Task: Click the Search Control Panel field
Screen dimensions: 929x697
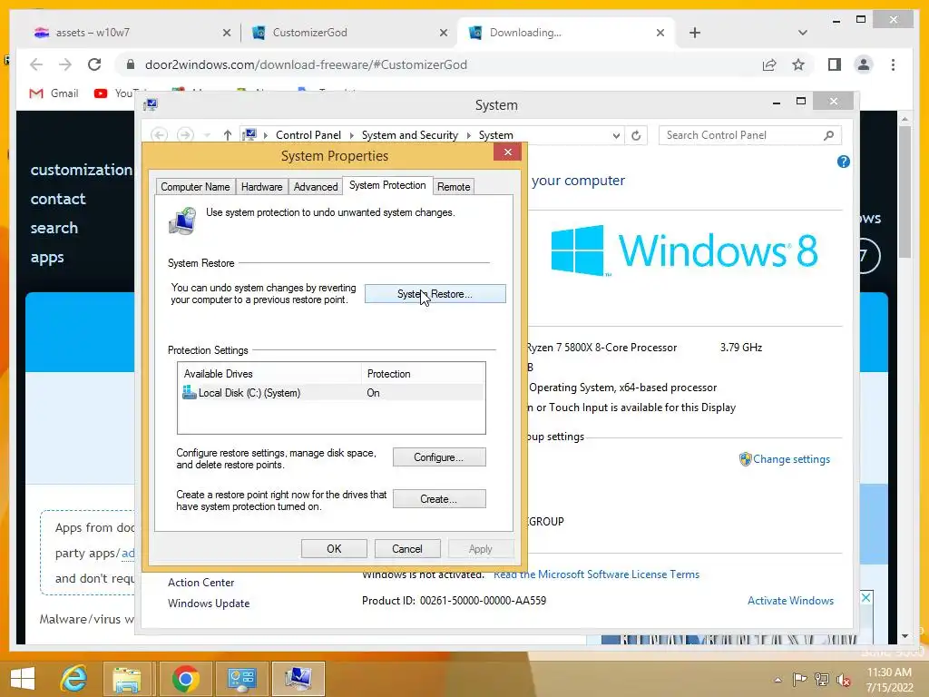Action: (x=741, y=135)
